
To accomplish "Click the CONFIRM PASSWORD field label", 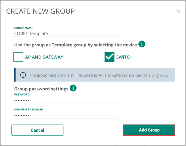I will [x=29, y=109].
